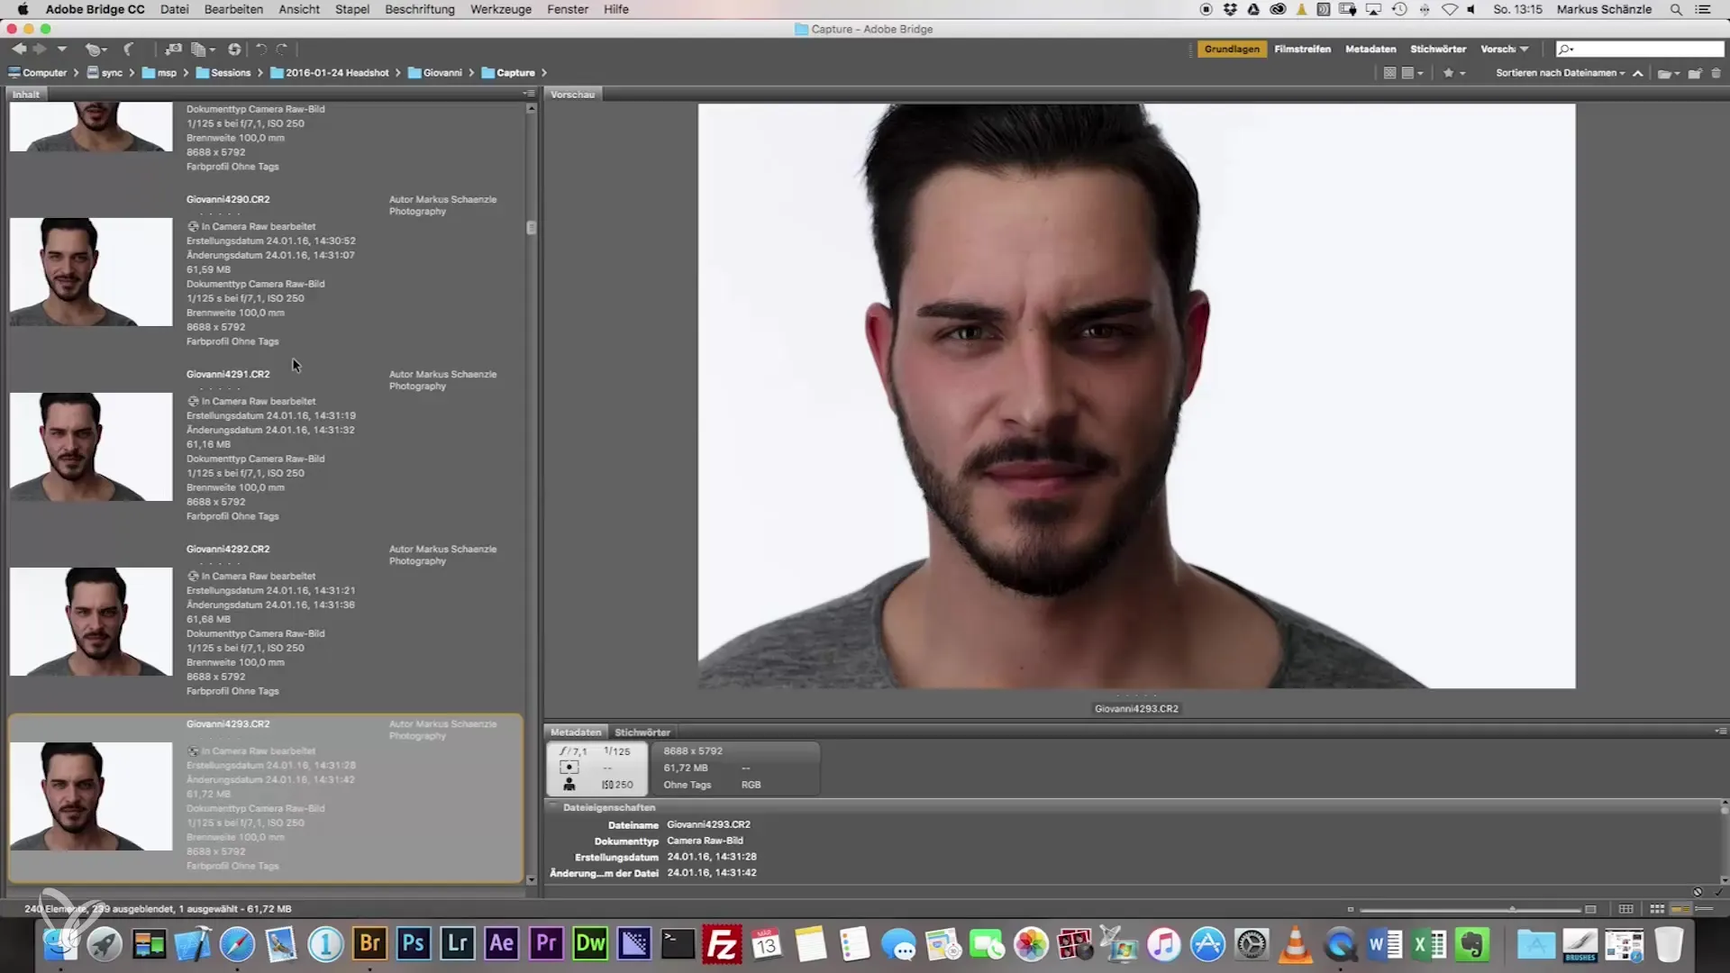Click the go back arrow icon
This screenshot has height=973, width=1730.
coord(18,50)
